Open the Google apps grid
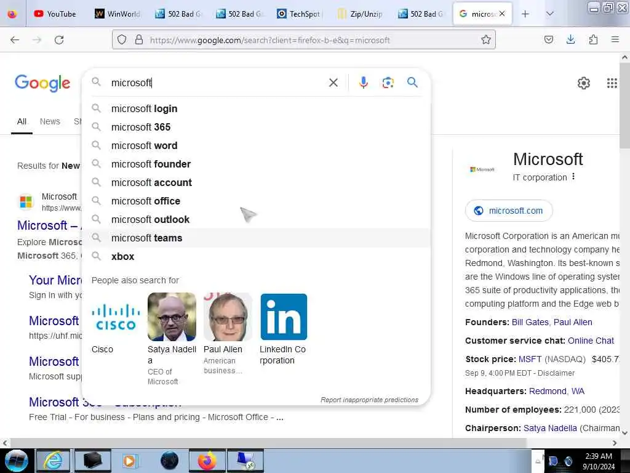This screenshot has width=630, height=473. click(x=612, y=83)
